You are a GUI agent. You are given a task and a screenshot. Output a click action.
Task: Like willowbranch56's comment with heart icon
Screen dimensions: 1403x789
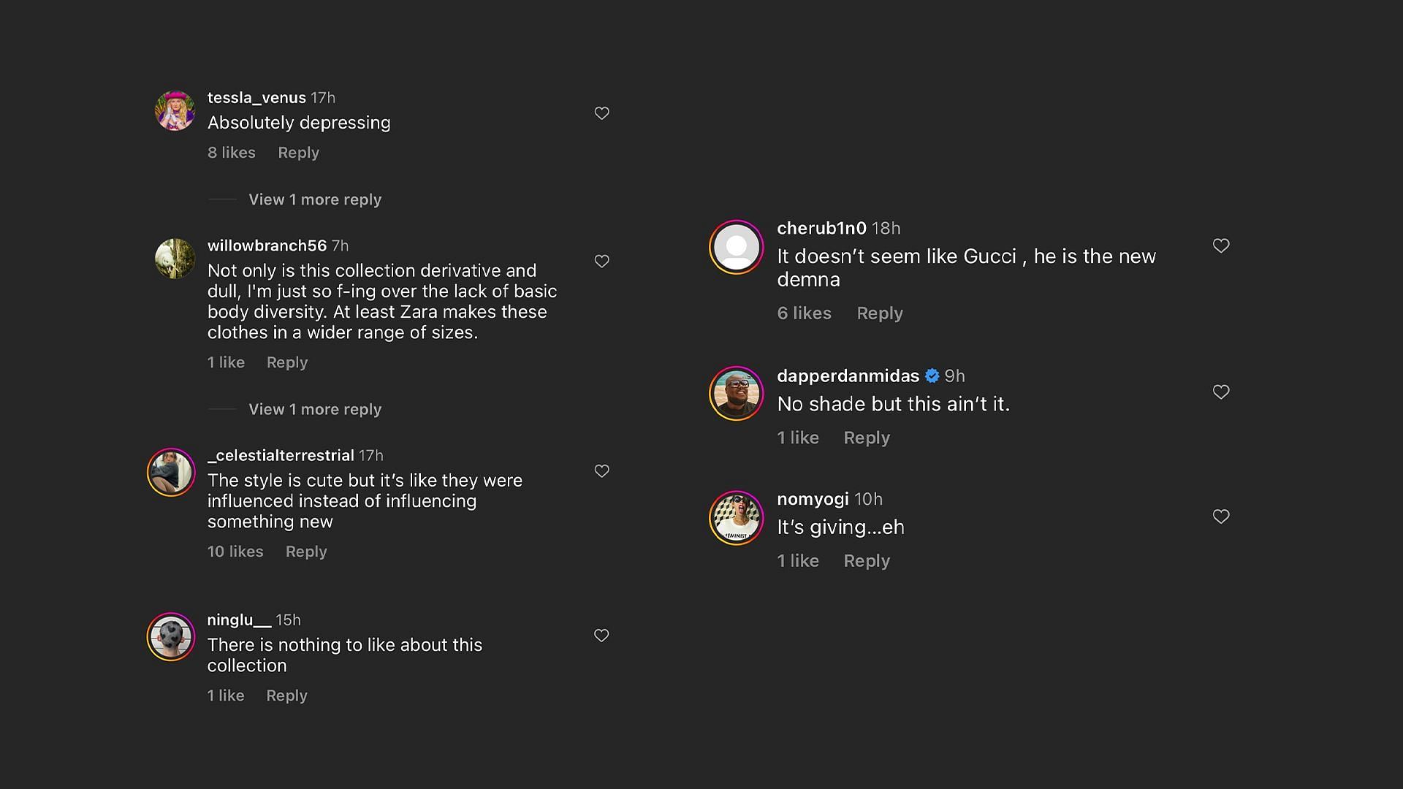[x=601, y=262]
